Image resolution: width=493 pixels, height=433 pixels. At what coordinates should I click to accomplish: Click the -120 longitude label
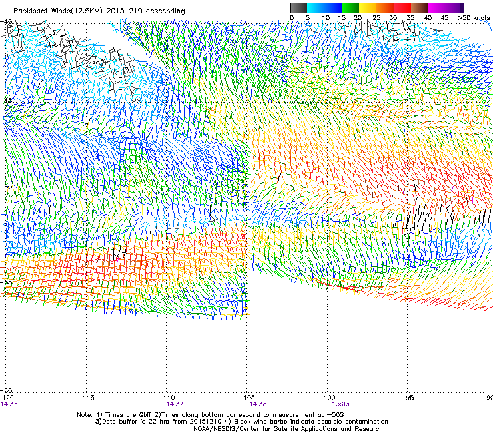click(7, 398)
